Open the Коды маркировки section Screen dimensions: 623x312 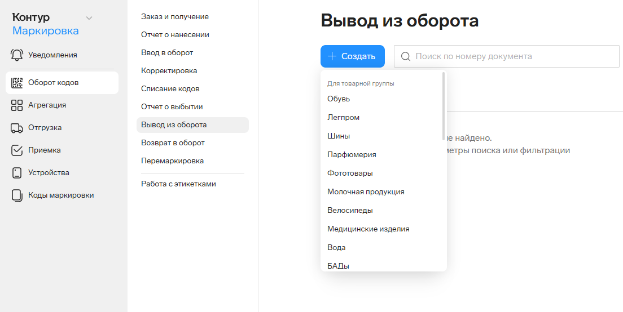click(x=62, y=195)
